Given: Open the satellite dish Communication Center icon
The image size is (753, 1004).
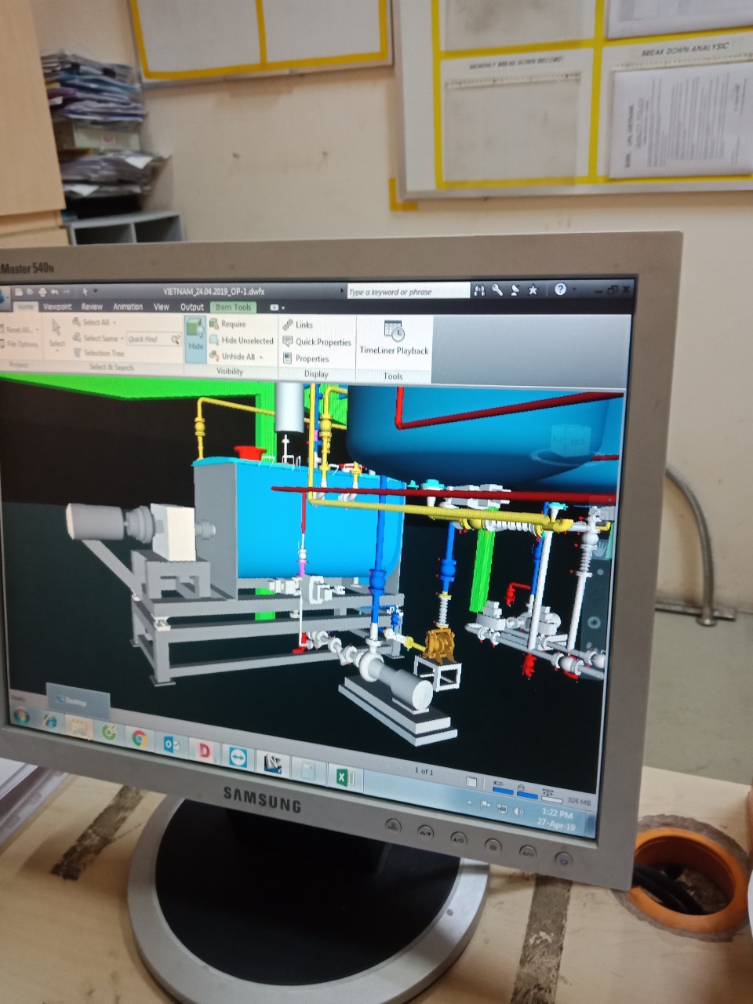Looking at the screenshot, I should pyautogui.click(x=515, y=290).
